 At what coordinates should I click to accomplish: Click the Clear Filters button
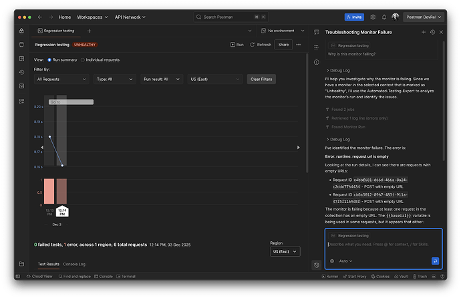click(x=261, y=79)
